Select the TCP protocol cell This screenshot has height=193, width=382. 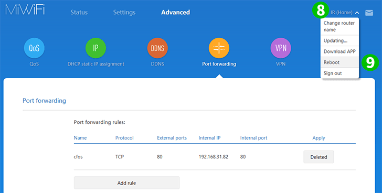(120, 157)
